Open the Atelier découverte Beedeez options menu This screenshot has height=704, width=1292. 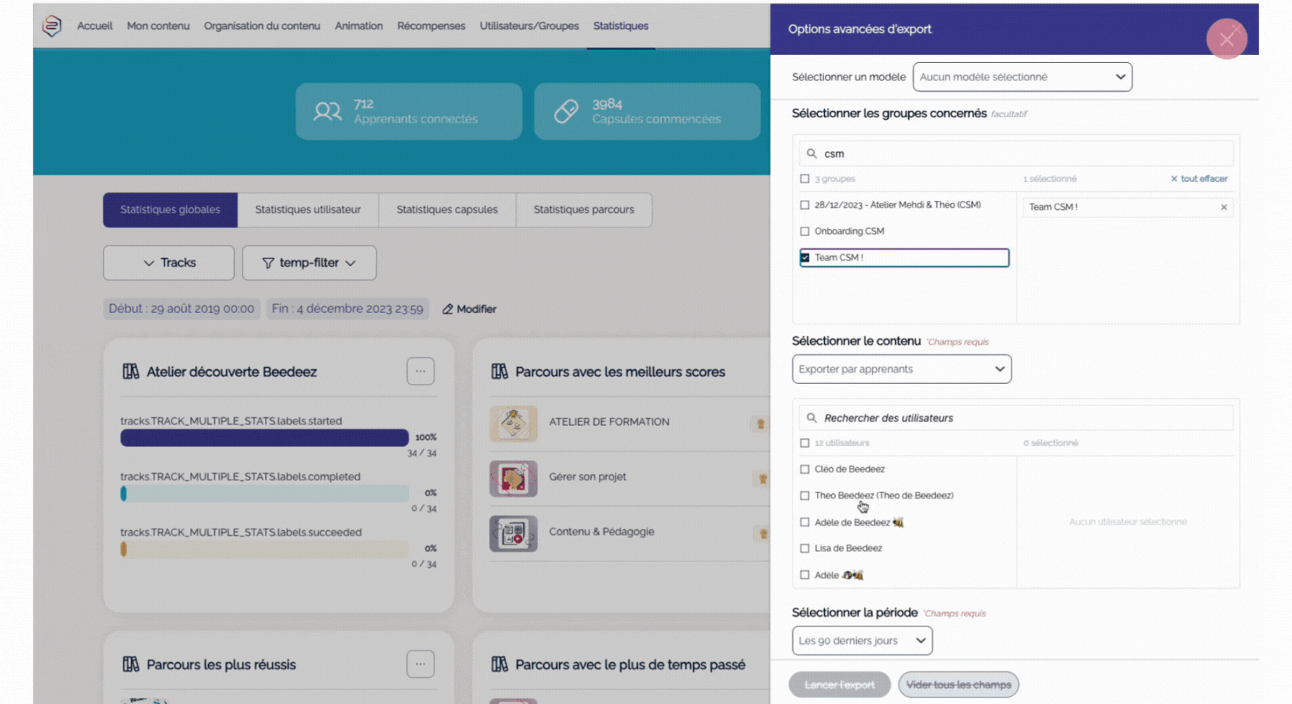(x=420, y=372)
